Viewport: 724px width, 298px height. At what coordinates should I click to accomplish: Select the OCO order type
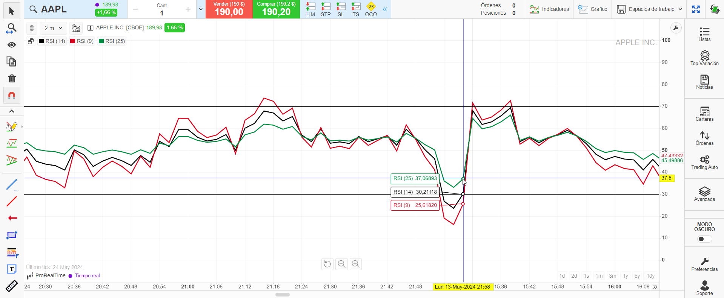pos(371,9)
